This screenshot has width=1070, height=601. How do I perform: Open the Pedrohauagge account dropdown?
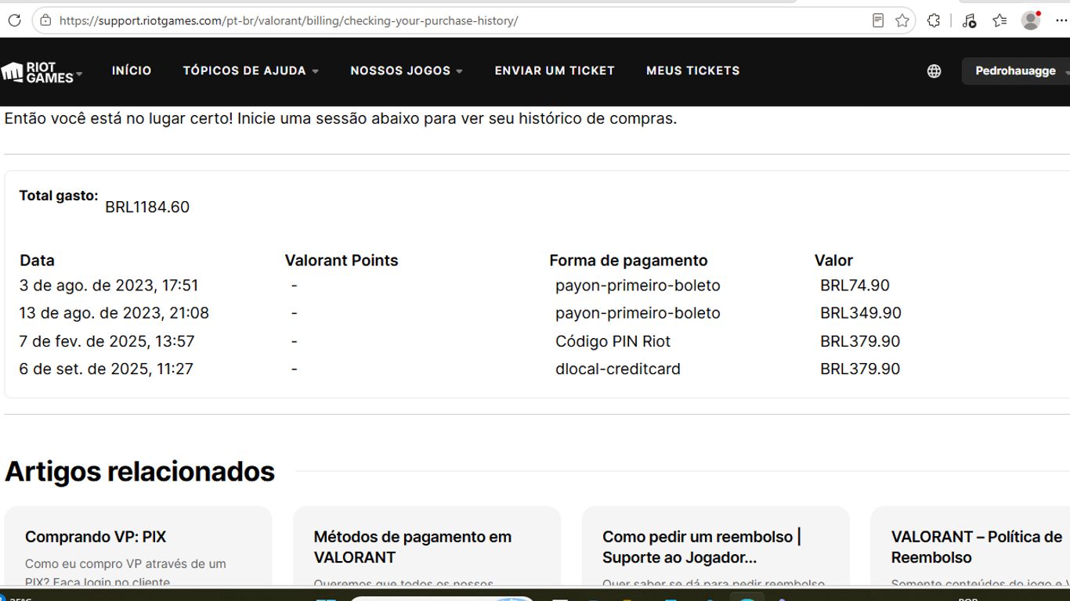coord(1016,71)
